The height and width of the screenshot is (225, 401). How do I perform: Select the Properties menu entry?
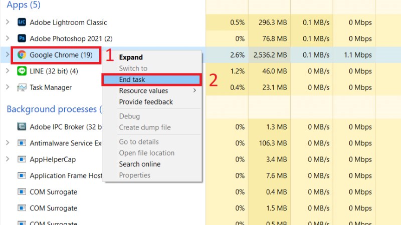(152, 175)
